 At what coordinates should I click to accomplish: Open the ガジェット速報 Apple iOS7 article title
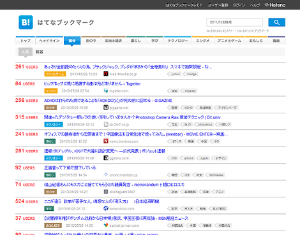click(x=105, y=151)
